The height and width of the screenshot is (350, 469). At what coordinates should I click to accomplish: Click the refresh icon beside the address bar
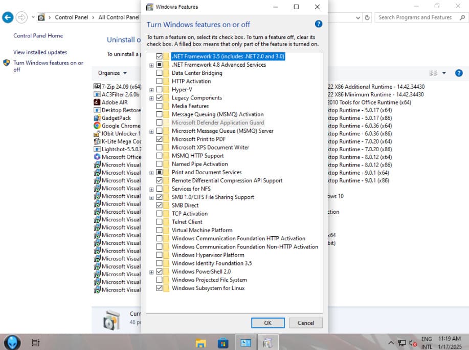(x=367, y=18)
